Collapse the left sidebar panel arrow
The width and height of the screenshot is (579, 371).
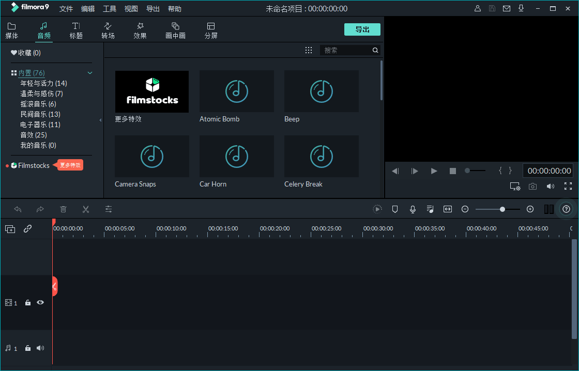[x=100, y=120]
